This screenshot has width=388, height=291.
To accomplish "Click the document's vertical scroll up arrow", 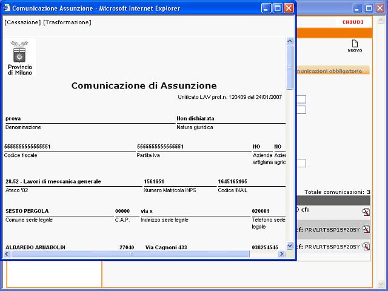I will 290,41.
